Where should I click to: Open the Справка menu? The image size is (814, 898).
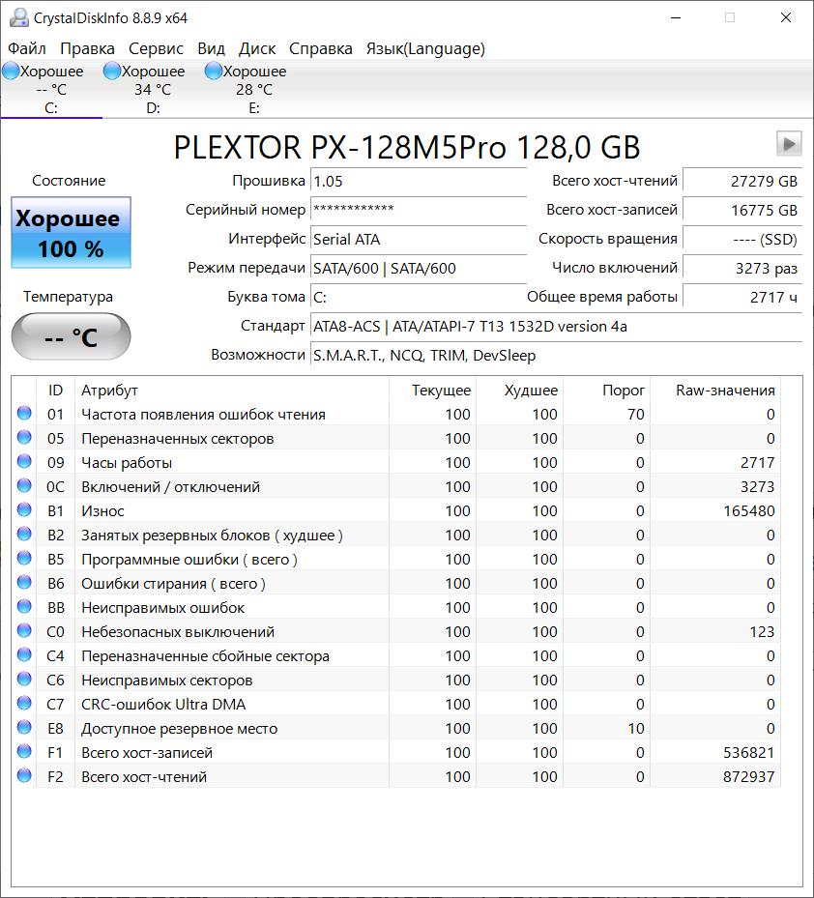pos(320,48)
